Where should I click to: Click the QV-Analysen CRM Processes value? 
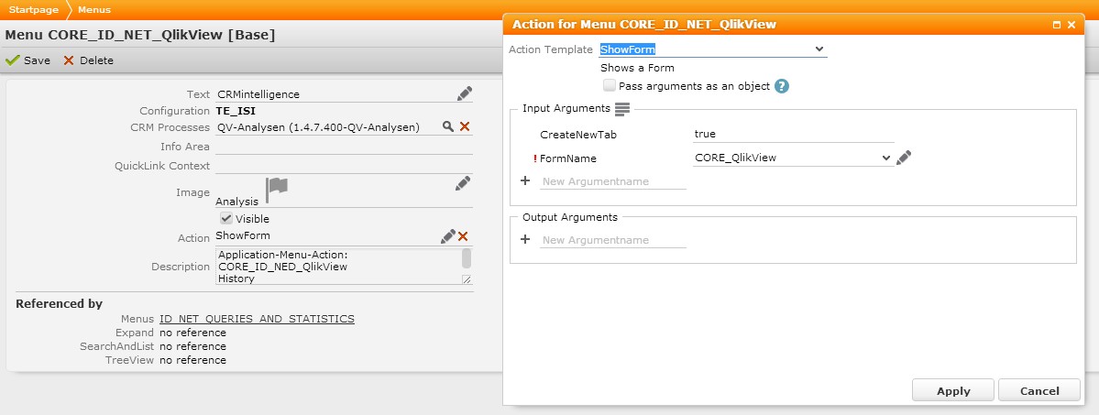click(318, 127)
